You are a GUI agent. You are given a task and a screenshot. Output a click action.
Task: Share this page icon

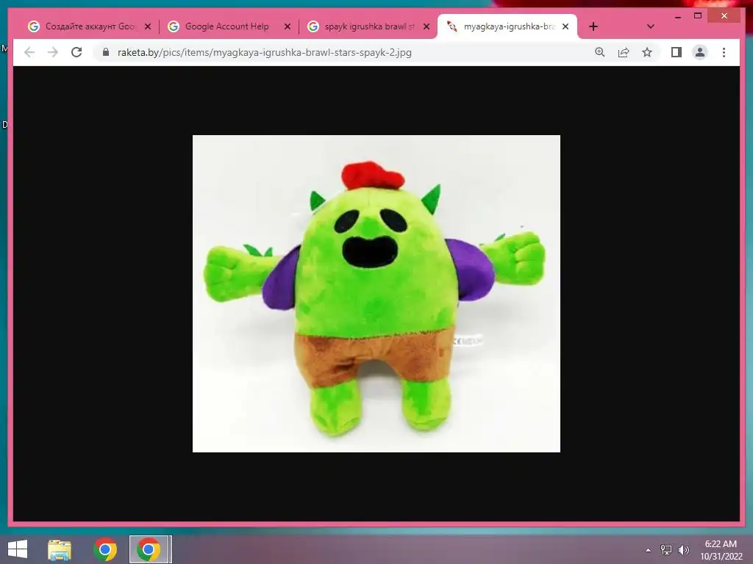click(x=624, y=52)
